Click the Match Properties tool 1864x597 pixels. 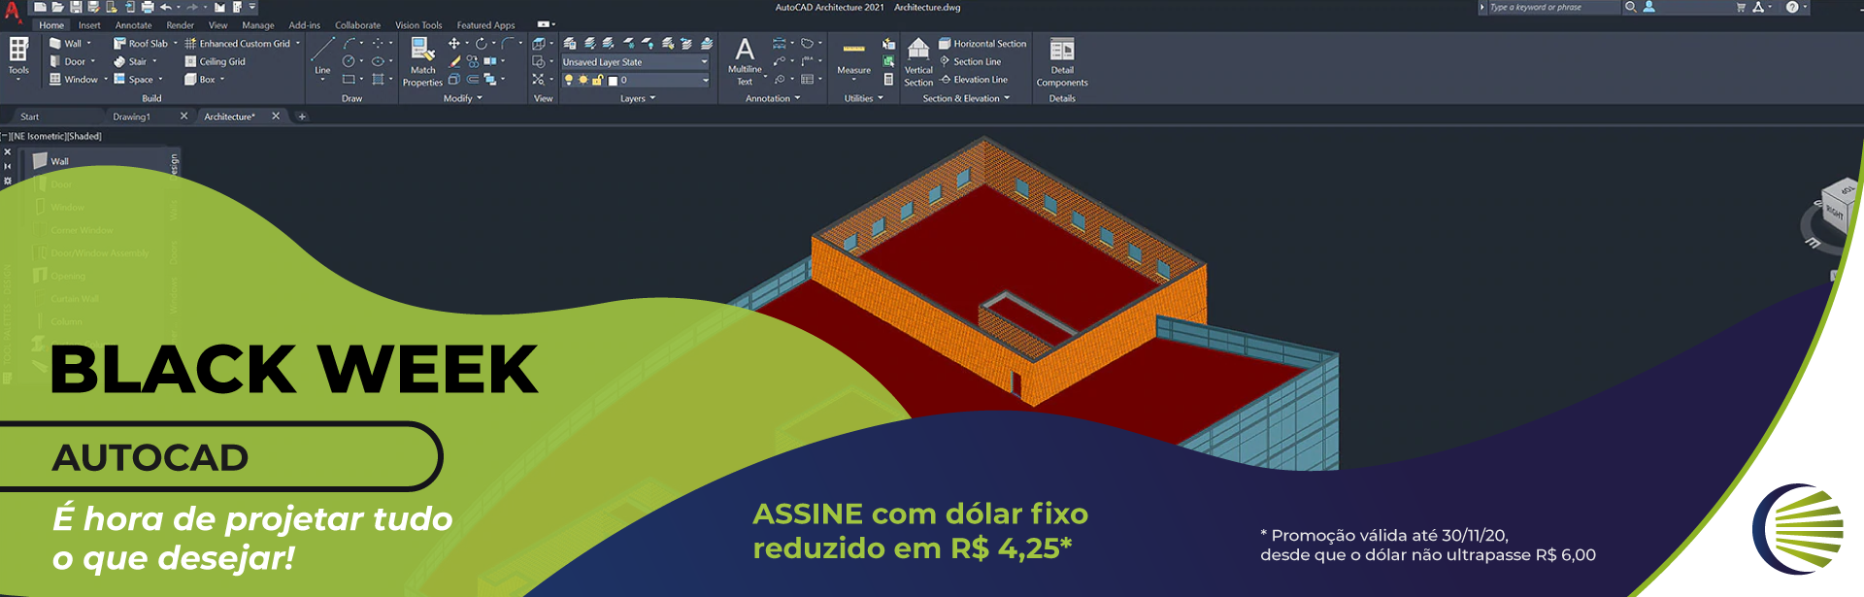(422, 62)
